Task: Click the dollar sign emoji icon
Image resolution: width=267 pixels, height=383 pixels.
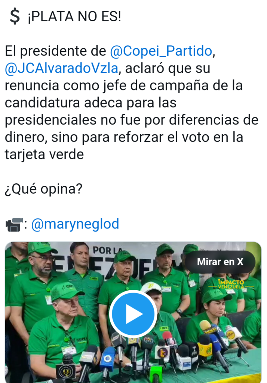Action: [x=15, y=16]
